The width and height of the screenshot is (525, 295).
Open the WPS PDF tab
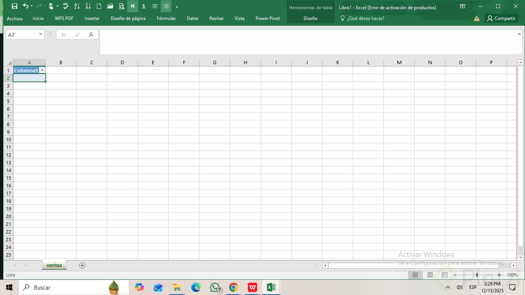(64, 18)
